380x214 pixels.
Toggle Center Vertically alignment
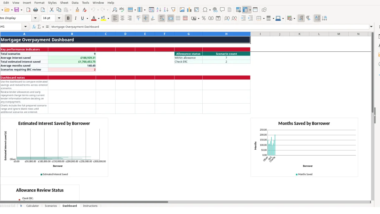145,18
